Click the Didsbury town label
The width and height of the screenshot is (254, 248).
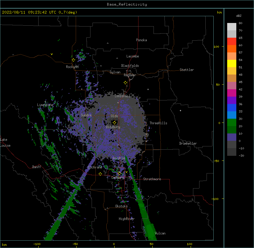(x=113, y=127)
